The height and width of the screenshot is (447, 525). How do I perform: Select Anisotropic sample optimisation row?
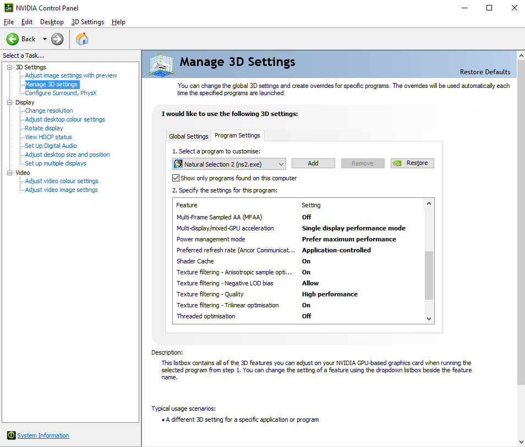click(299, 272)
